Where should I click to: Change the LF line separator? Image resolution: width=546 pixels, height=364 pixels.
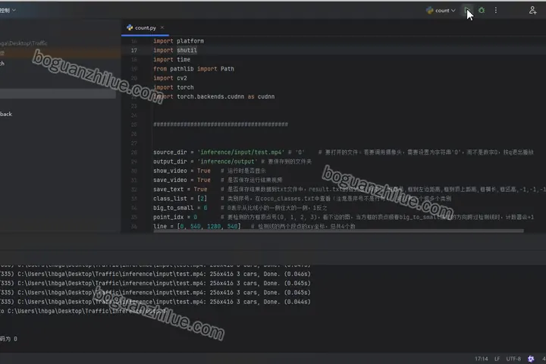click(497, 359)
